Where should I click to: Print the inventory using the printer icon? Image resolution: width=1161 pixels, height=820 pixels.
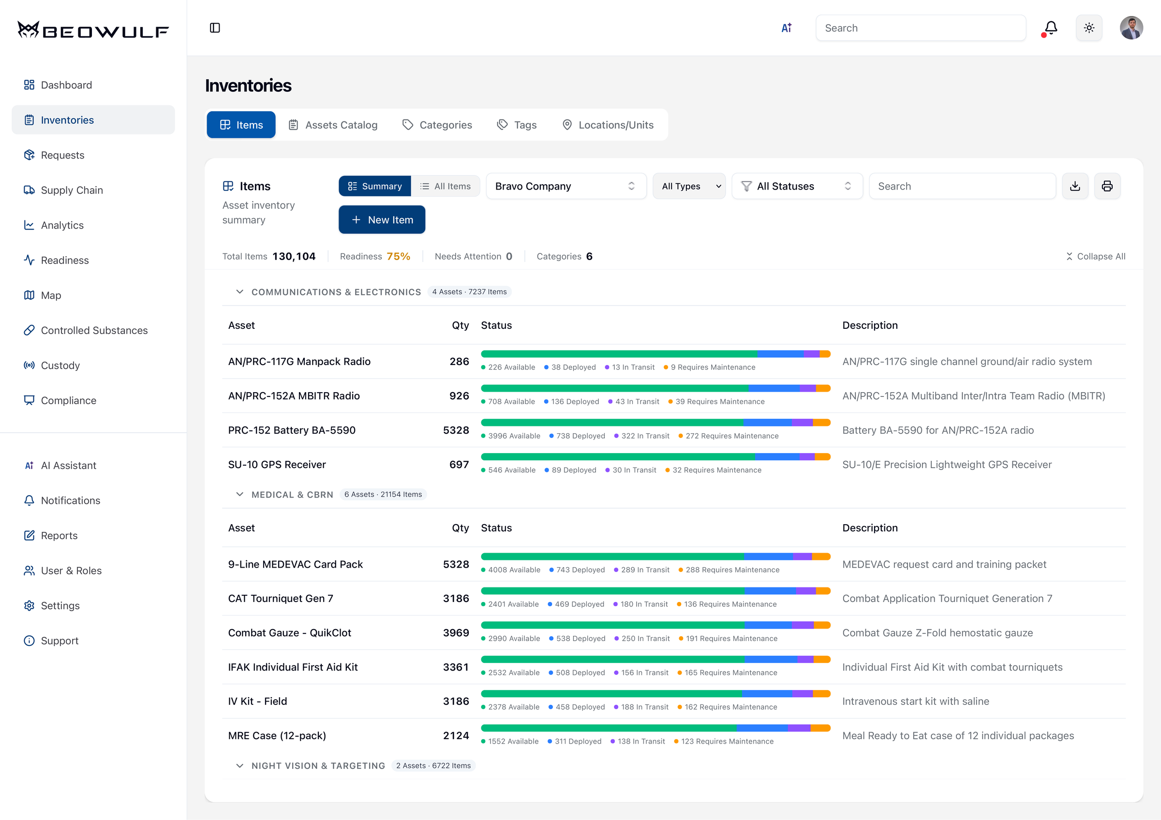(1107, 186)
